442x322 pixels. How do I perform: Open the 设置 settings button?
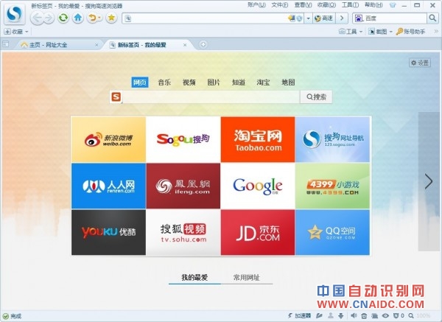click(x=420, y=63)
